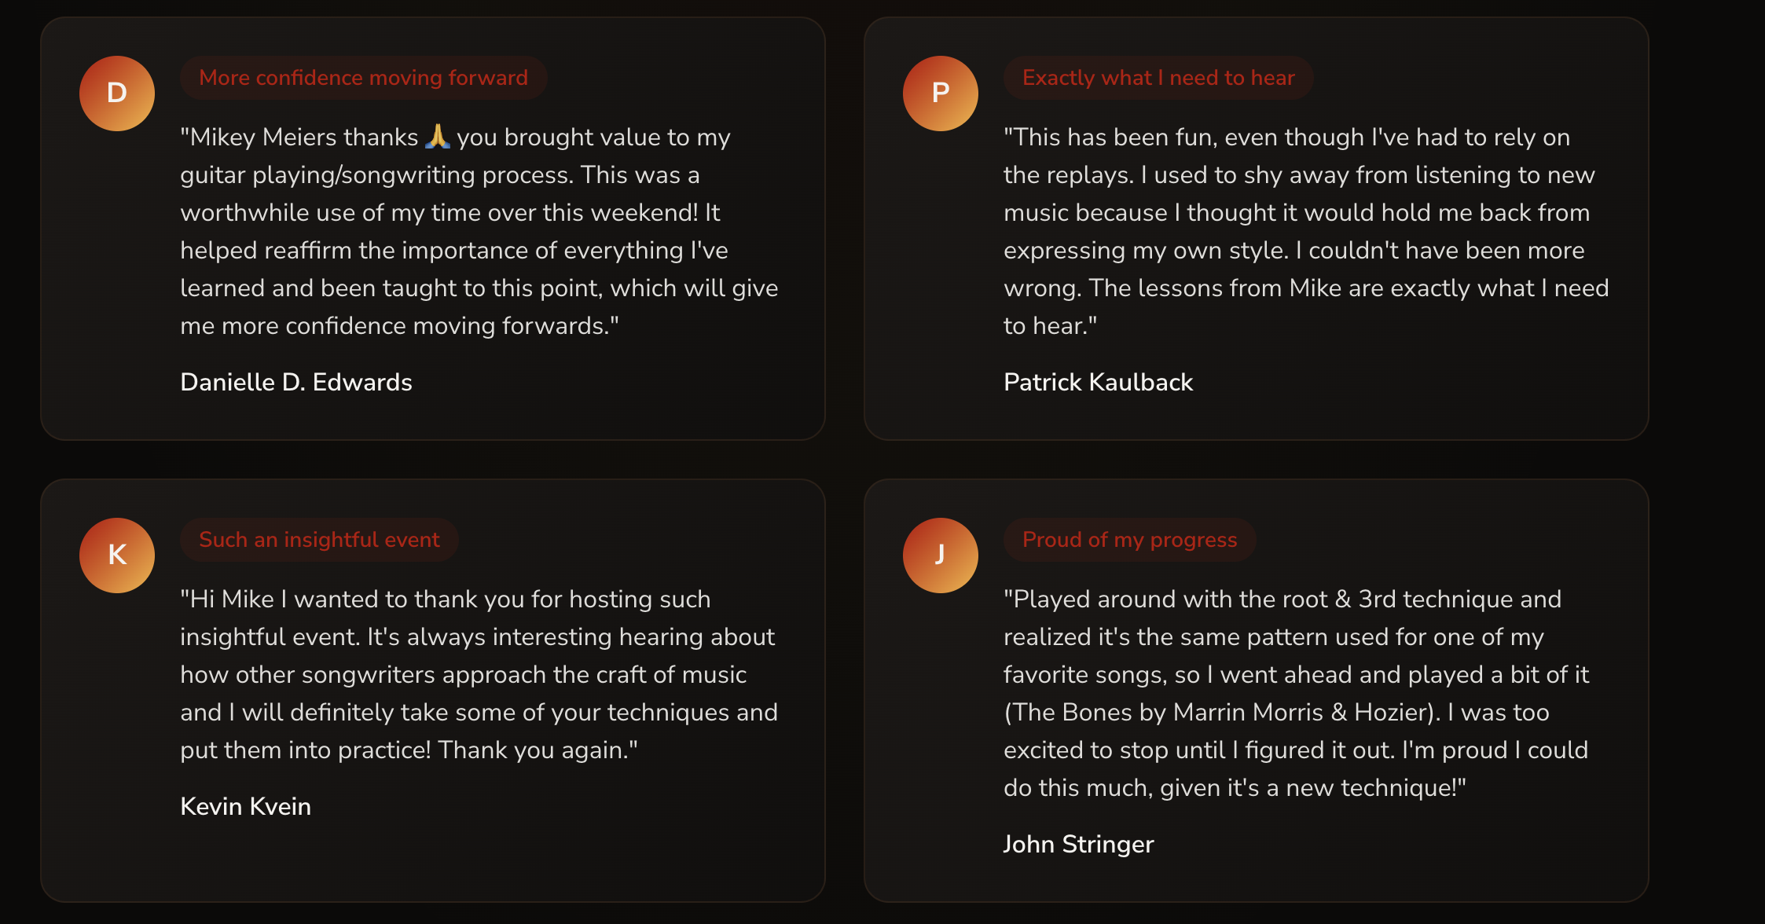Click the orange D avatar circle

(x=117, y=93)
